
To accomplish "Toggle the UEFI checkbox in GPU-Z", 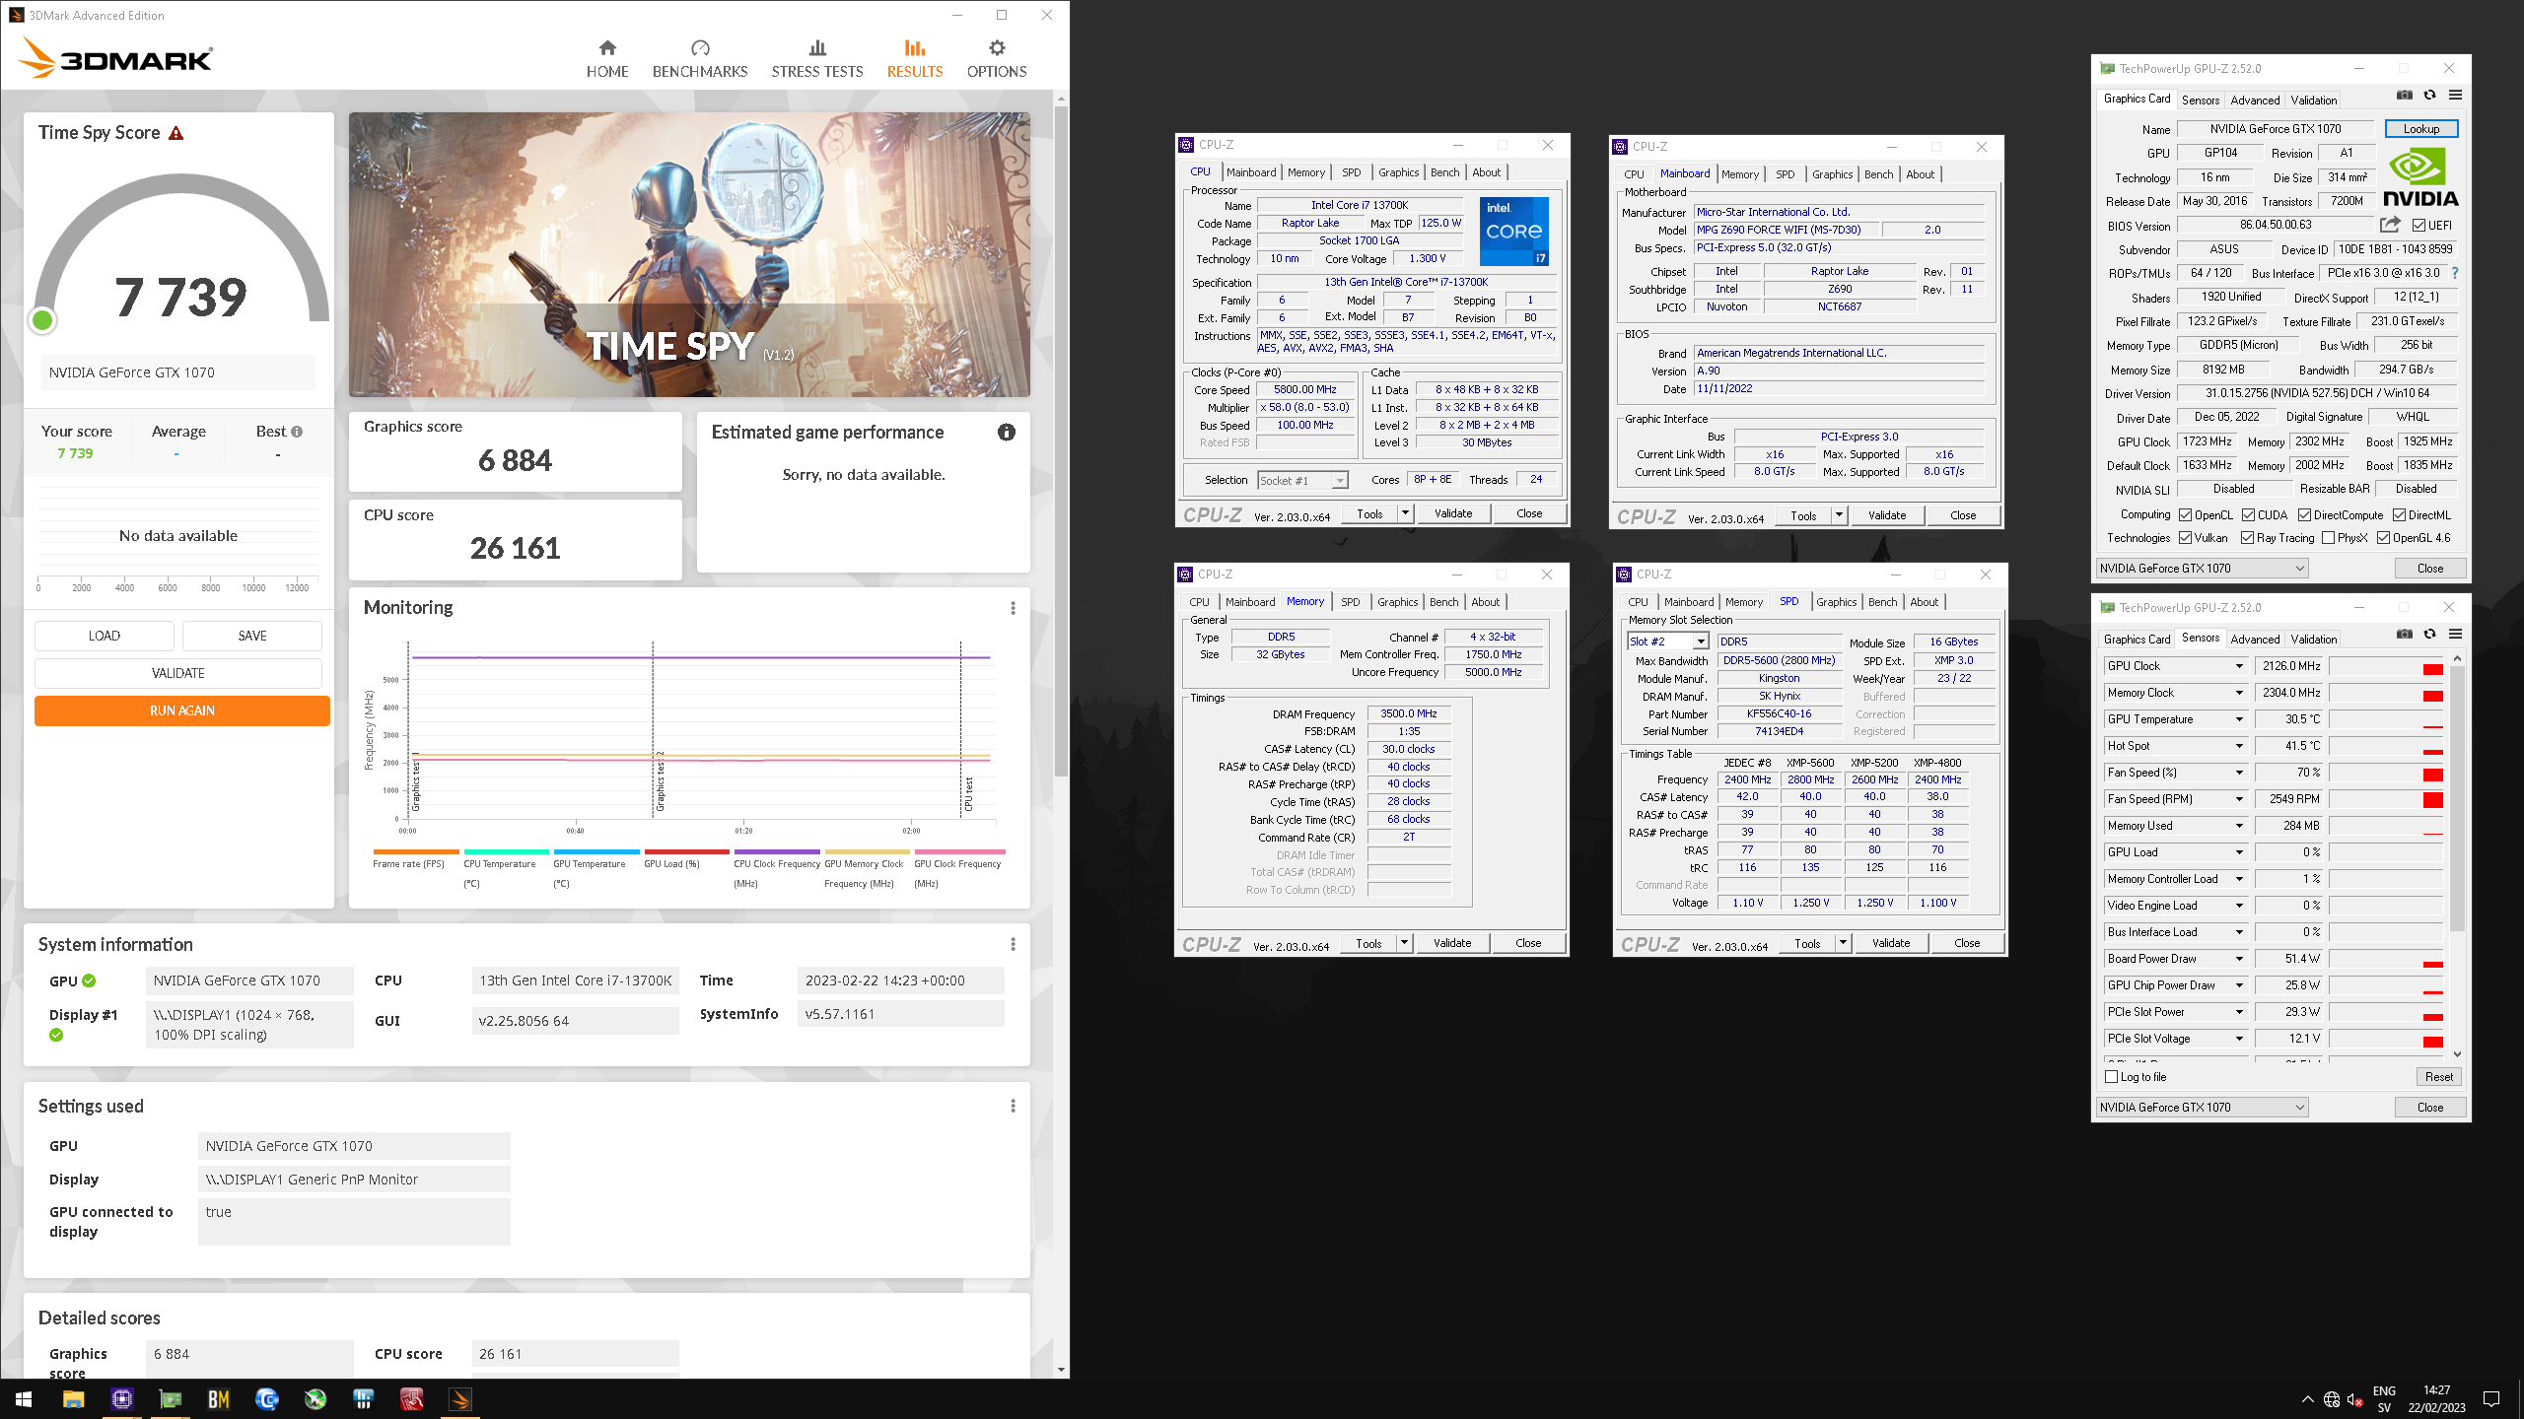I will tap(2419, 226).
